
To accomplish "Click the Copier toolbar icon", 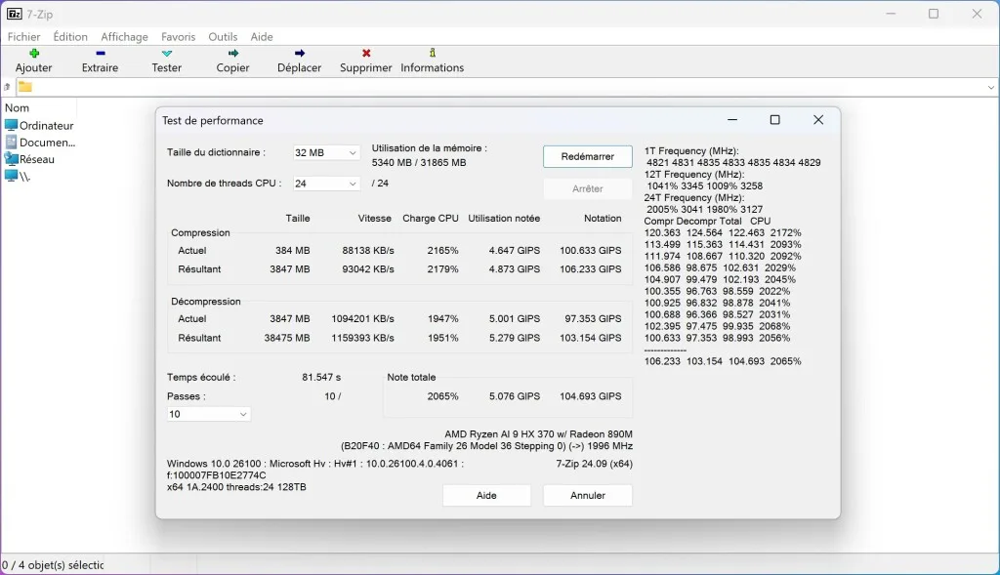I will (x=232, y=54).
